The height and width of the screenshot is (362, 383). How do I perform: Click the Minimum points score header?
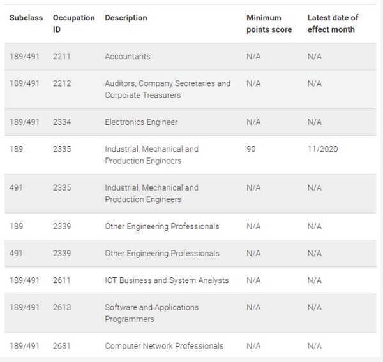pyautogui.click(x=269, y=24)
